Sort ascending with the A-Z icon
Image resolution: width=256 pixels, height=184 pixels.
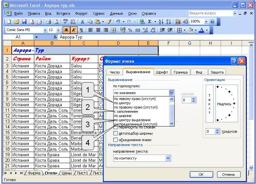coord(161,22)
